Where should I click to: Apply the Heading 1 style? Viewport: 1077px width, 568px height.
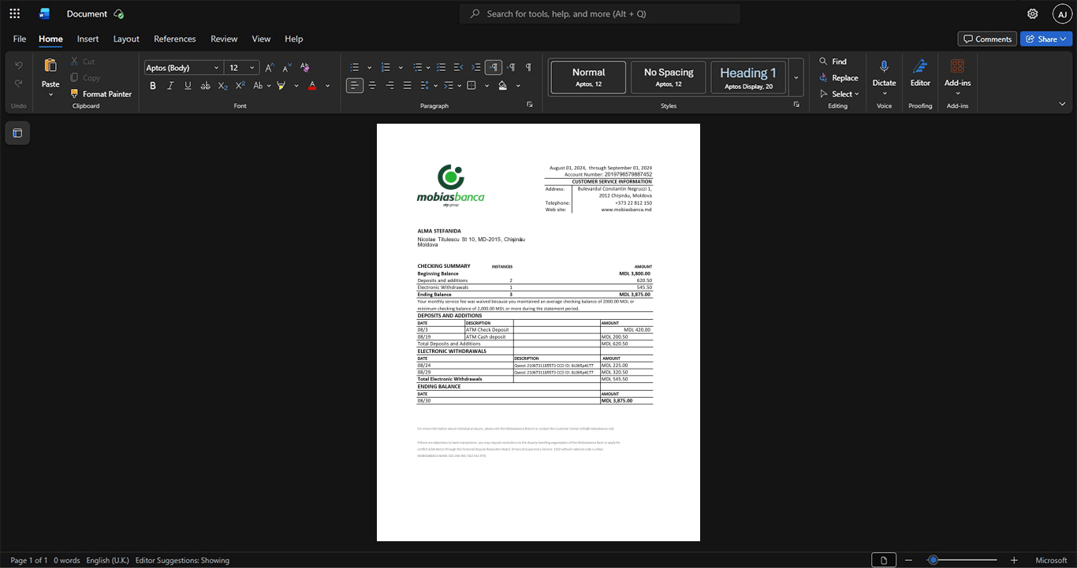point(748,77)
